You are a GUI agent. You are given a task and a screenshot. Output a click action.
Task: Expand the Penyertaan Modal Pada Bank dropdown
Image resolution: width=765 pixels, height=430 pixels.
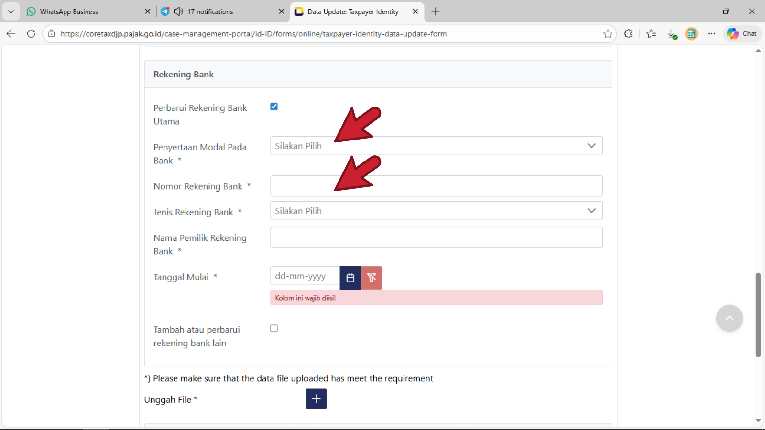tap(436, 146)
